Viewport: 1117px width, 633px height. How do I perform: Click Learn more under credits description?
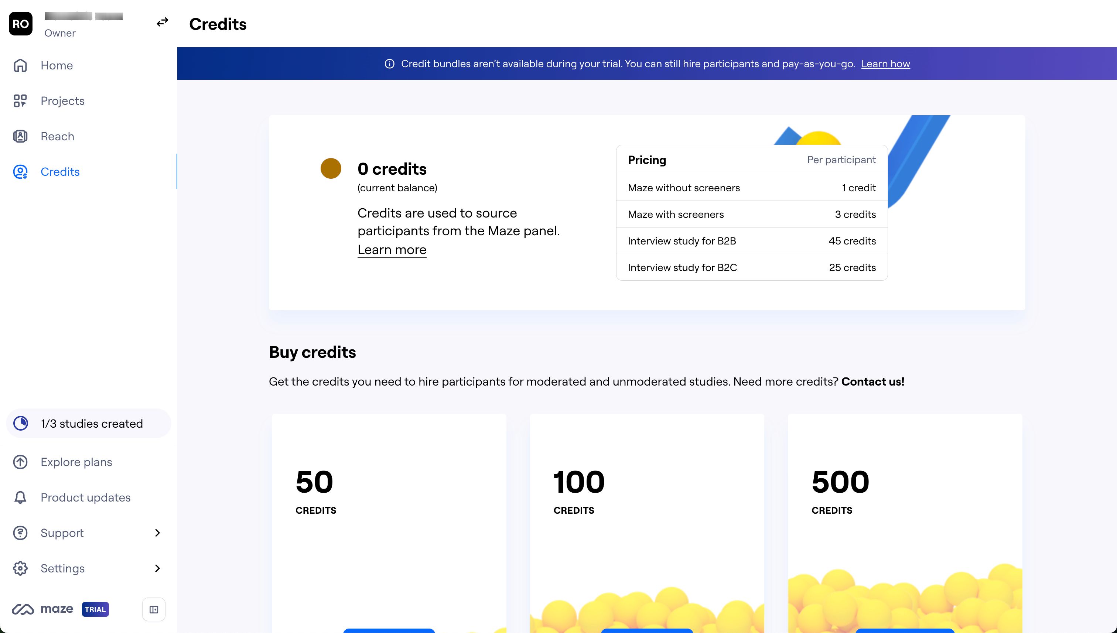click(x=392, y=250)
